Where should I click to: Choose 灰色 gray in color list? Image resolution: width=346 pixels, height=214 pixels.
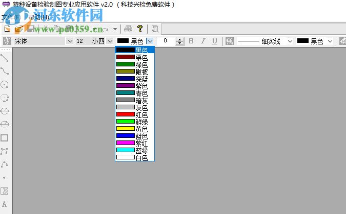pos(135,107)
